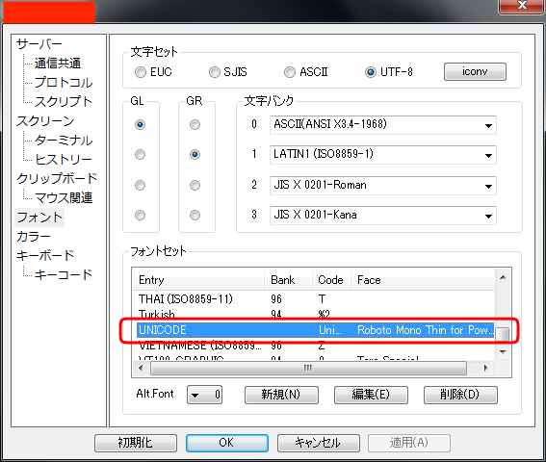Open キーコード in the settings tree

coord(64,274)
